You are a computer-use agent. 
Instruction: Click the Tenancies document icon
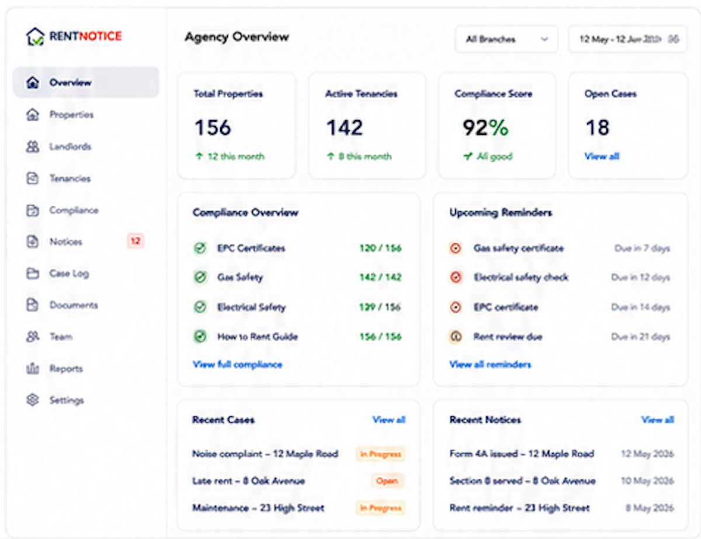[x=33, y=179]
